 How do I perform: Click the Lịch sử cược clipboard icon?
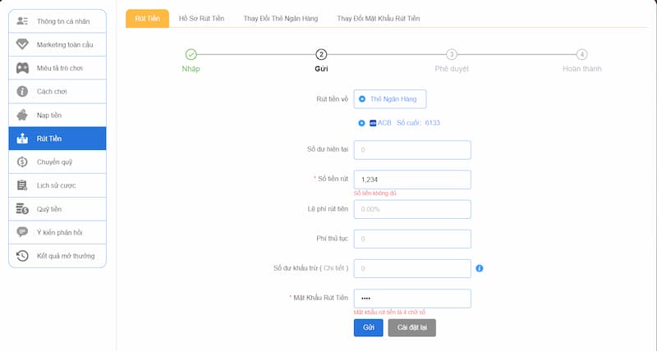pyautogui.click(x=22, y=185)
